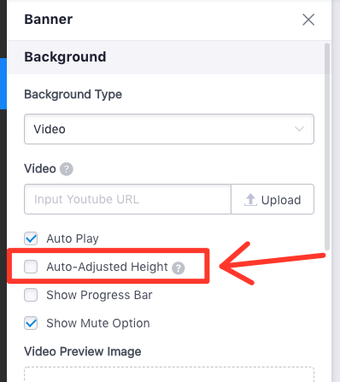This screenshot has width=340, height=382.
Task: Click the help icon beside Auto-Adjusted Height
Action: pyautogui.click(x=179, y=267)
